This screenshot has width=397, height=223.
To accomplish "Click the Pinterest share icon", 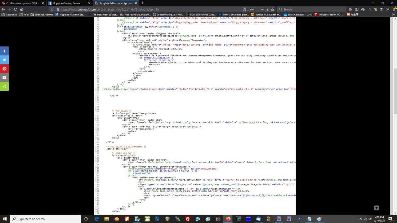I will tap(4, 69).
